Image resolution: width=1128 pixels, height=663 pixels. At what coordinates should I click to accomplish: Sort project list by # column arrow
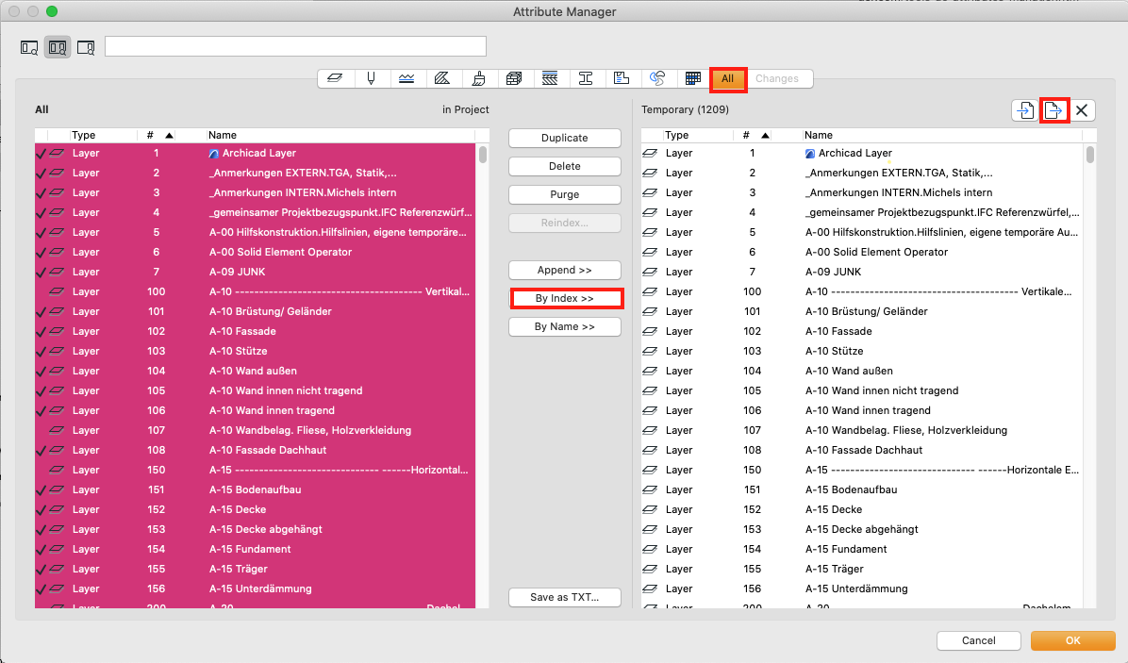tap(169, 136)
